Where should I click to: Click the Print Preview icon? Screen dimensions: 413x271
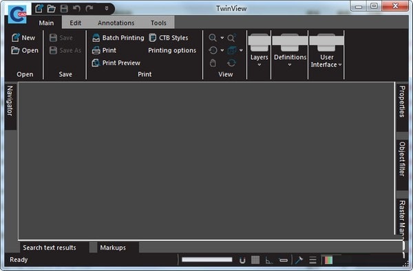[96, 63]
